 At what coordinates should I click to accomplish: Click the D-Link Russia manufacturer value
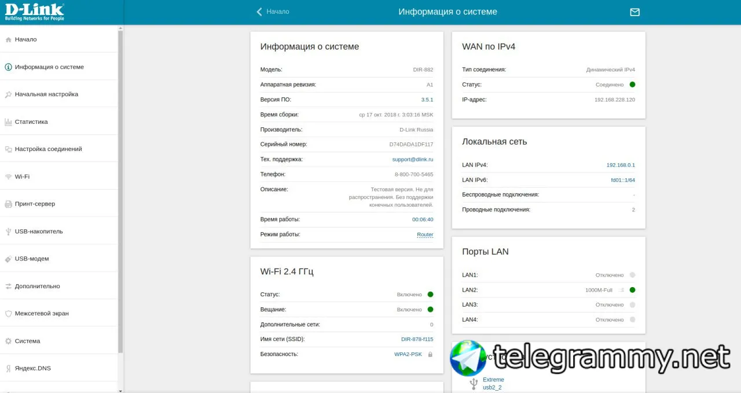pyautogui.click(x=416, y=130)
